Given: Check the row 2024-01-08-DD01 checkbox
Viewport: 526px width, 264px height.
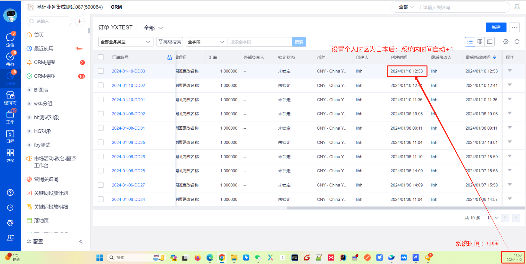Looking at the screenshot, I should [x=101, y=128].
